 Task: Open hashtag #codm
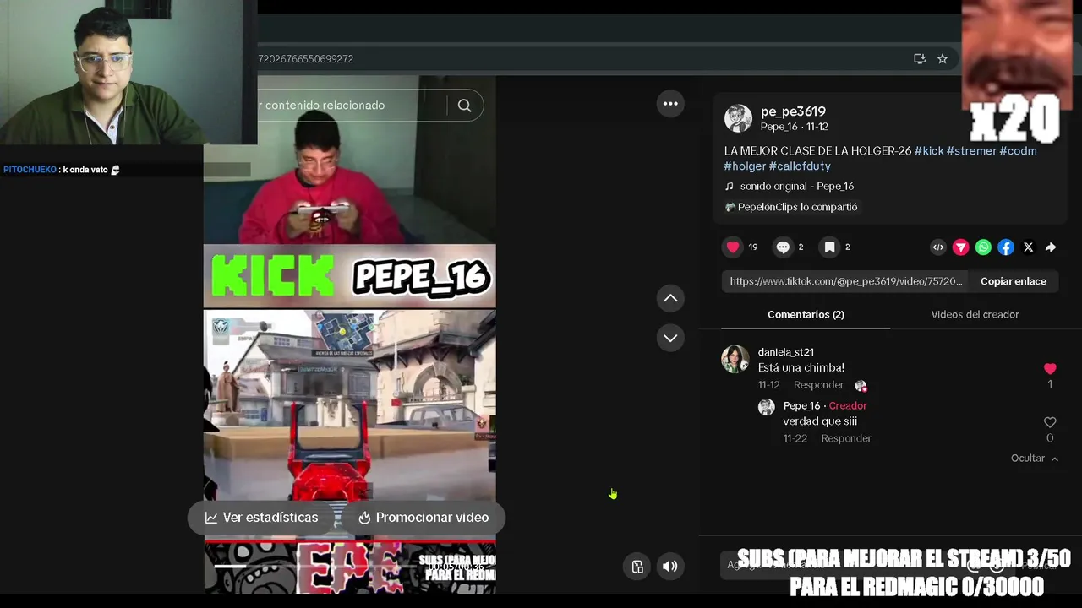pos(1018,151)
